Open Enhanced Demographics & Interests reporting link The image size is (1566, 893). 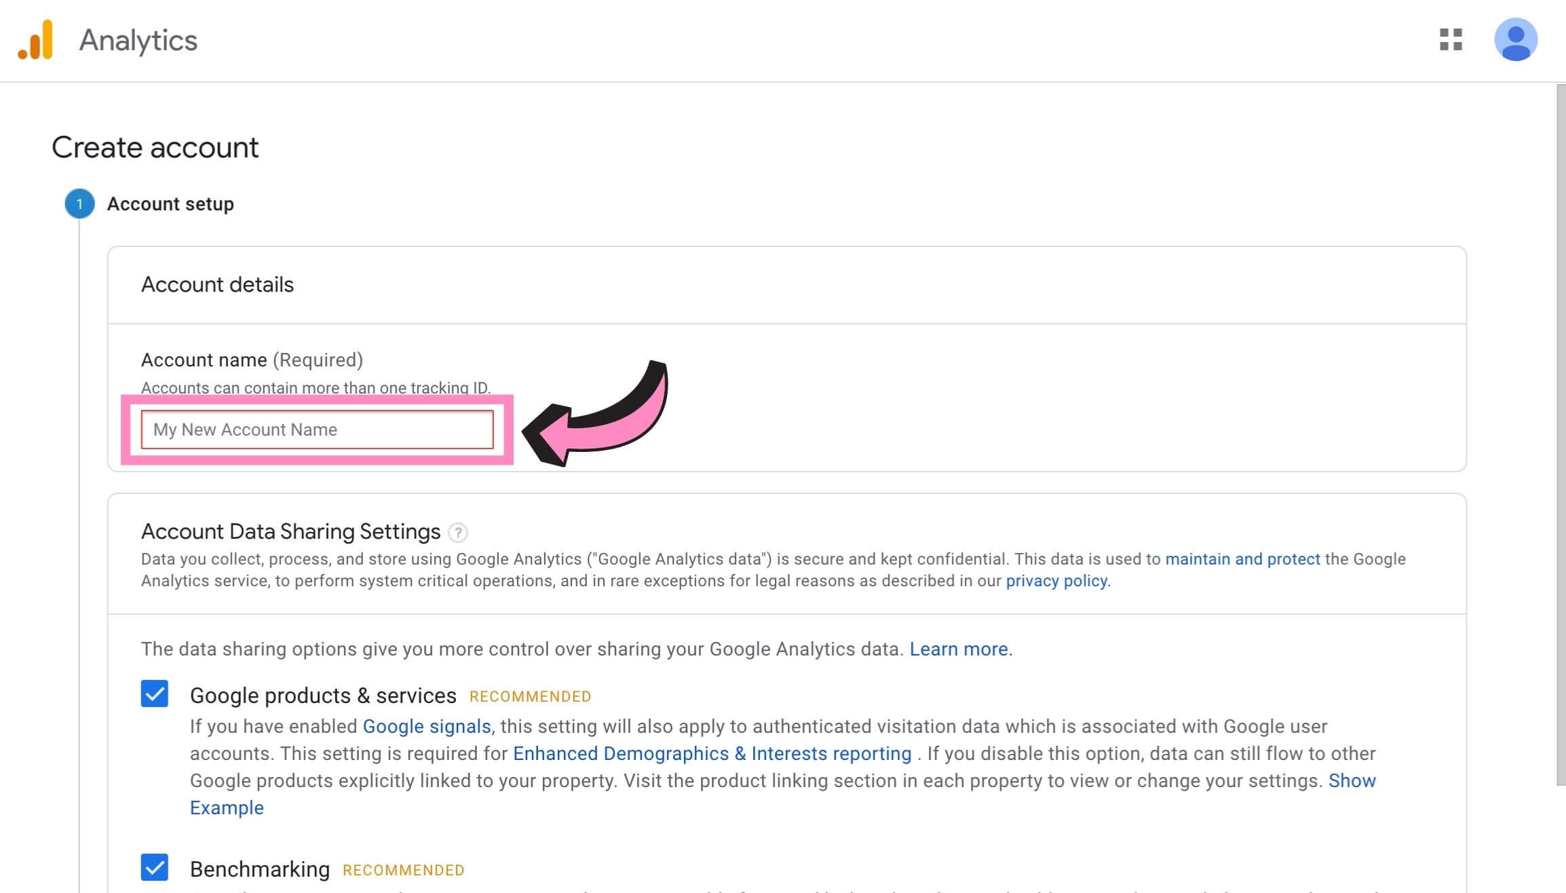(712, 754)
